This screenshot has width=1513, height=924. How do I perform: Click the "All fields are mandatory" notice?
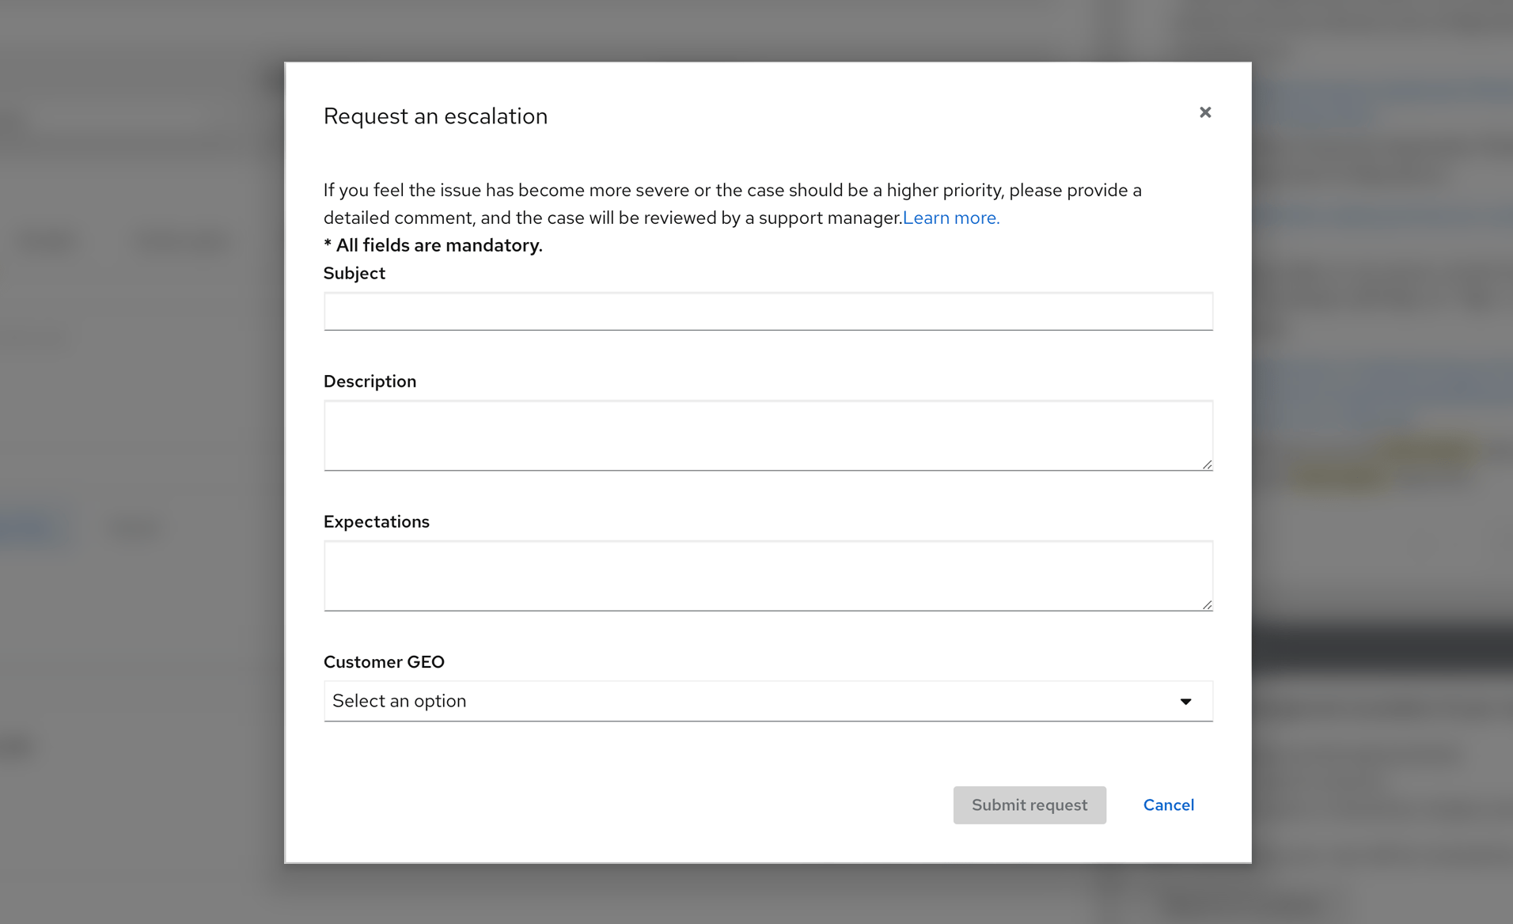(x=433, y=245)
